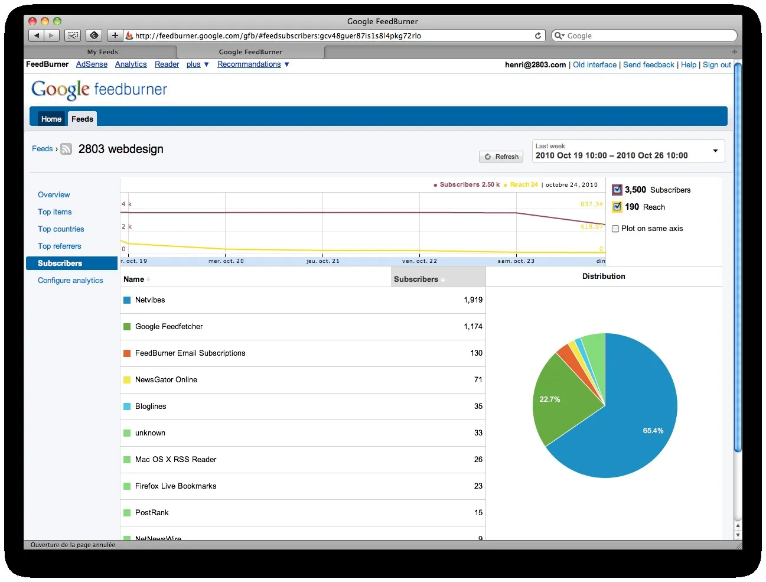Open a new tab with the plus icon
This screenshot has width=766, height=582.
point(735,52)
